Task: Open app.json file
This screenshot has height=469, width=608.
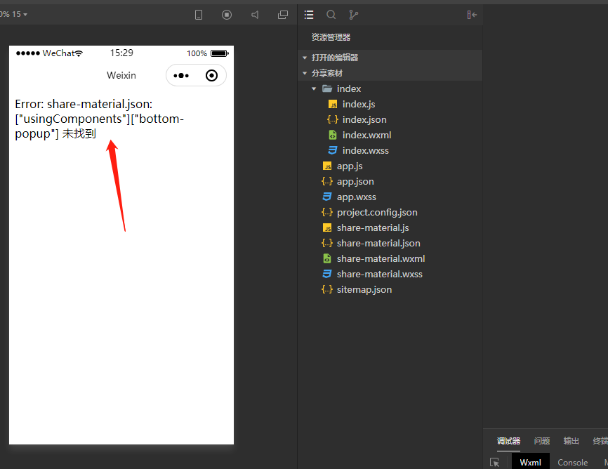Action: (390, 181)
